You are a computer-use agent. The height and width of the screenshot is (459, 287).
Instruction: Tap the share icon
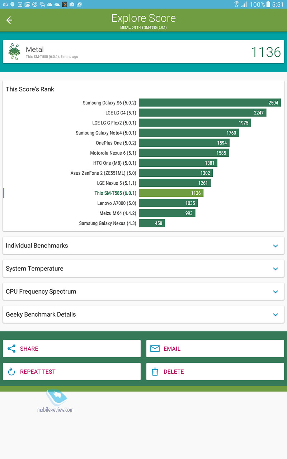(x=11, y=349)
